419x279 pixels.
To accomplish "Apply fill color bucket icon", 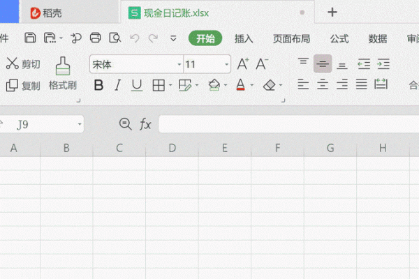I will pyautogui.click(x=214, y=85).
